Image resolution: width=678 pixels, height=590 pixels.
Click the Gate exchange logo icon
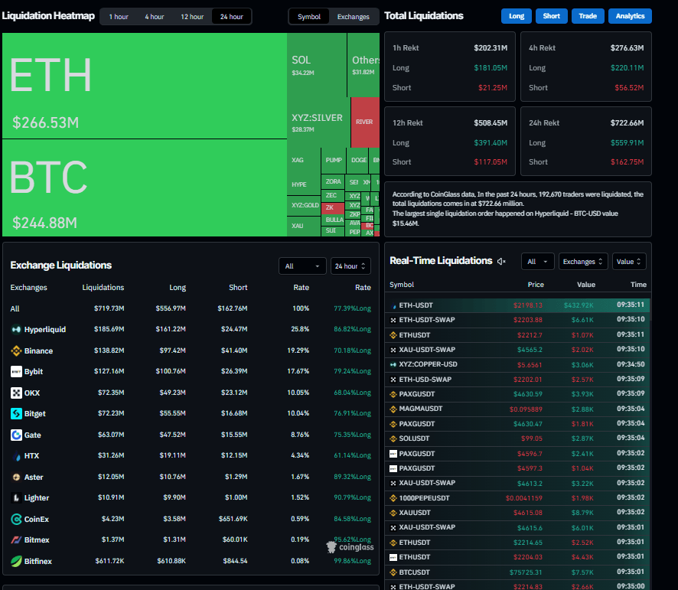[x=16, y=435]
